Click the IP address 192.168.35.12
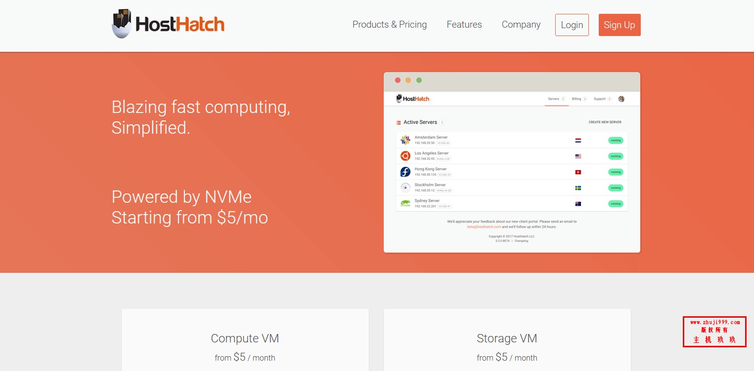 [x=425, y=190]
